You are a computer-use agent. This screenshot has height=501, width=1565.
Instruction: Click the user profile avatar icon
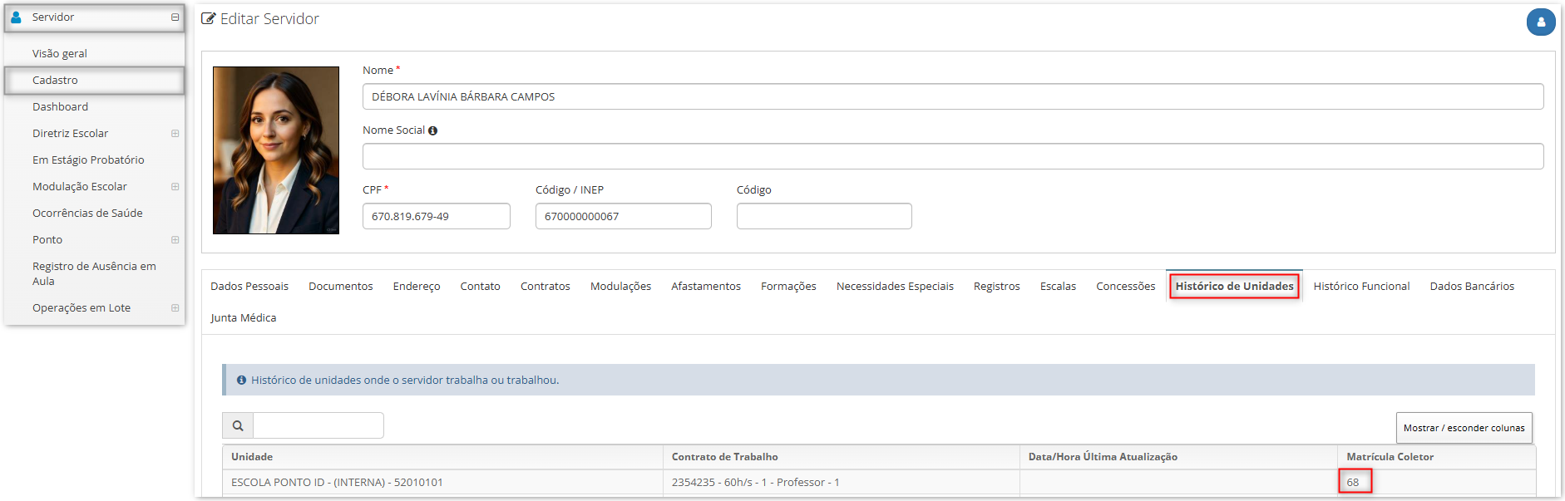tap(1540, 22)
